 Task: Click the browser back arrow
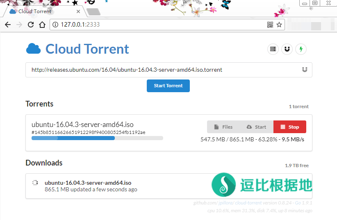(x=7, y=25)
